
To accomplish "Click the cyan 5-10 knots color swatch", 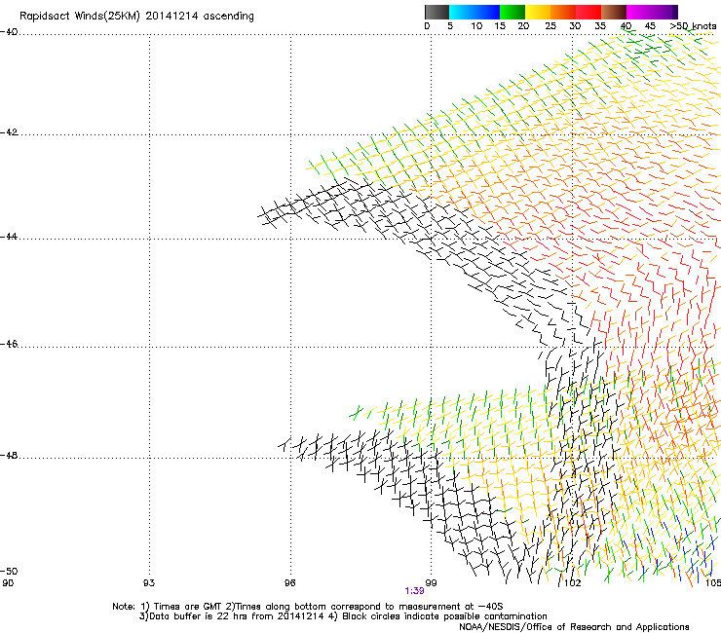I will [461, 12].
